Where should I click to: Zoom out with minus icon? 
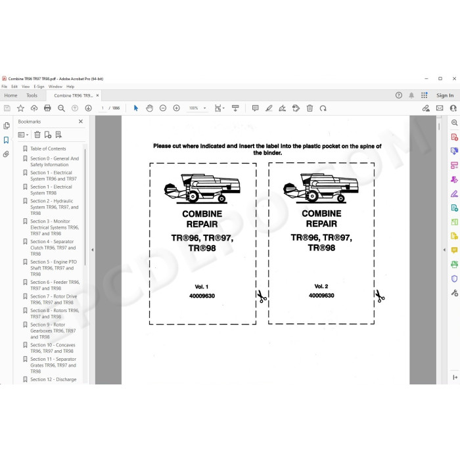(163, 108)
